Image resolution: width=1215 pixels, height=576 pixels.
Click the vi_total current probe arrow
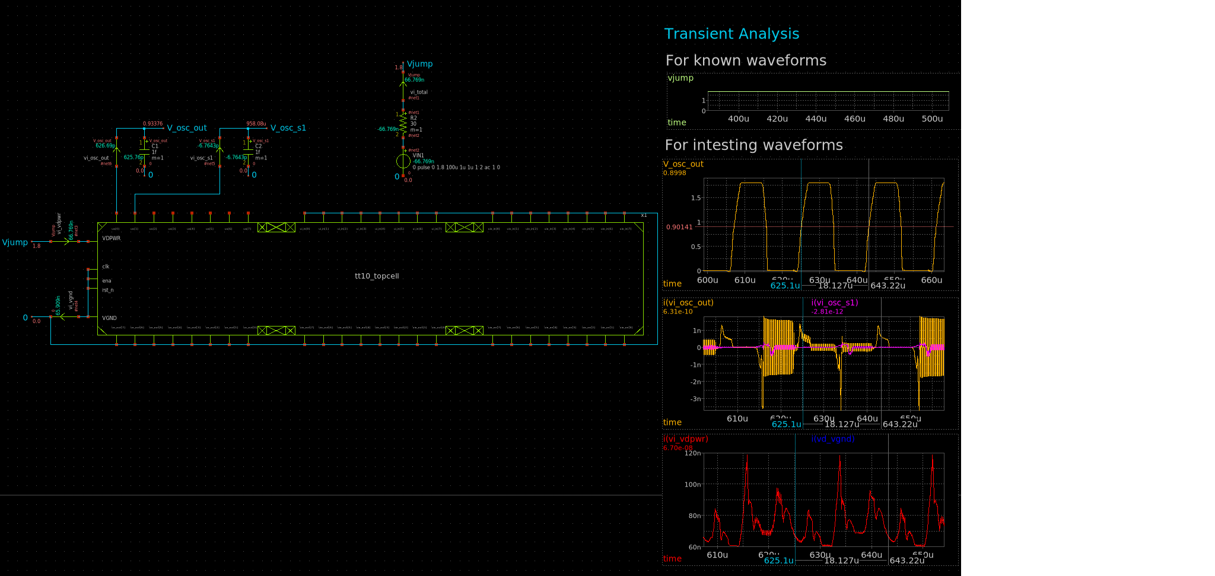click(402, 83)
